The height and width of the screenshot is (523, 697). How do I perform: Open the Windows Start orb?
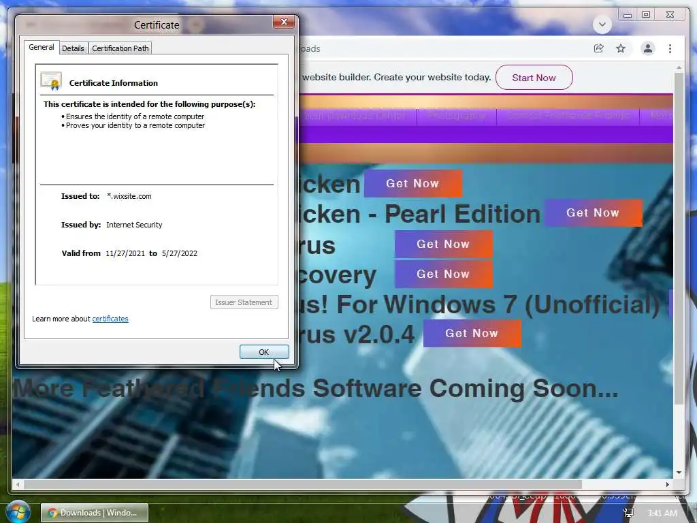pos(18,512)
